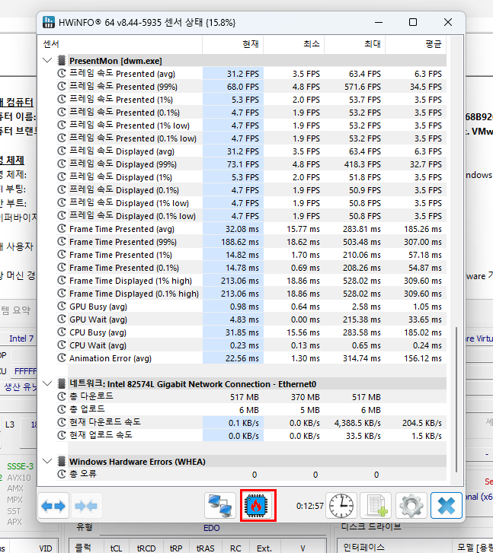
Task: Select the 프레임 속도 Presented (99%) row
Action: click(x=251, y=87)
